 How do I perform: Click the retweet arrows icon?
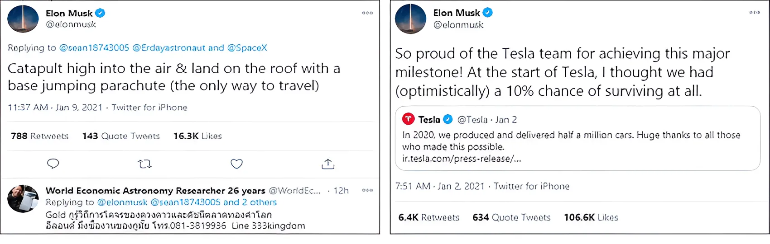click(145, 164)
